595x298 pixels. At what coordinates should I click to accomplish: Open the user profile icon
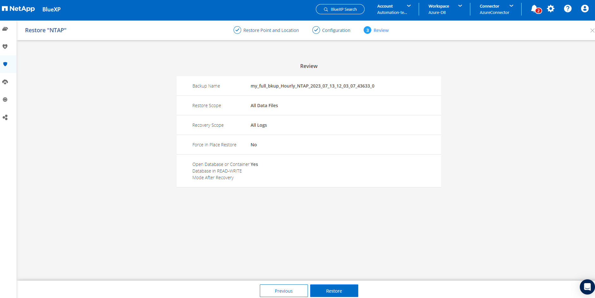pos(585,9)
